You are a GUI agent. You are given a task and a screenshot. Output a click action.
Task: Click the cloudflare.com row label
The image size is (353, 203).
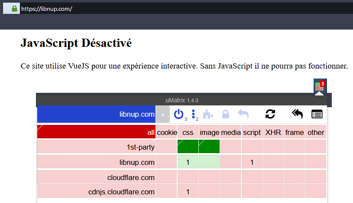96,177
